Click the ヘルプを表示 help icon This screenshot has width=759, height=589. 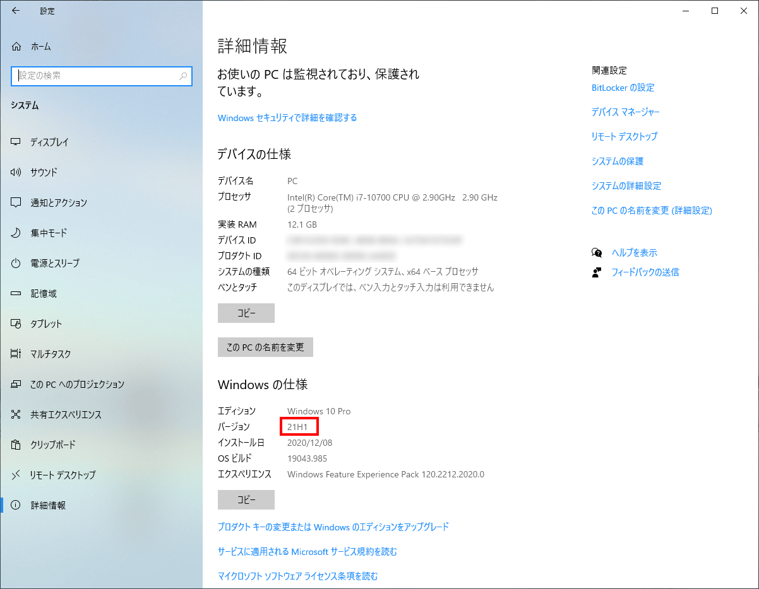point(597,252)
